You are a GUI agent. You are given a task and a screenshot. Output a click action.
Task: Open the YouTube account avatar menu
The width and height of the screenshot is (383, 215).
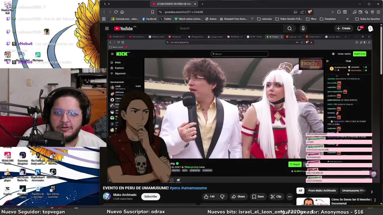click(370, 28)
